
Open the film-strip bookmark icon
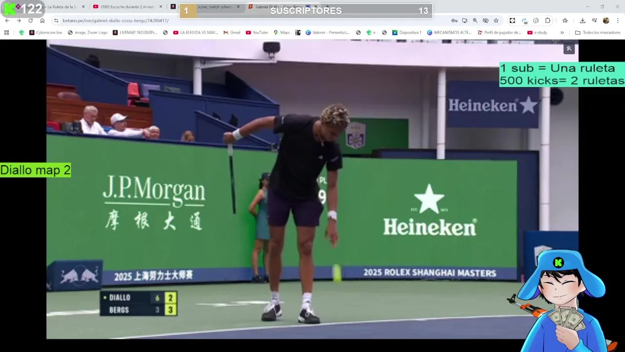[298, 33]
